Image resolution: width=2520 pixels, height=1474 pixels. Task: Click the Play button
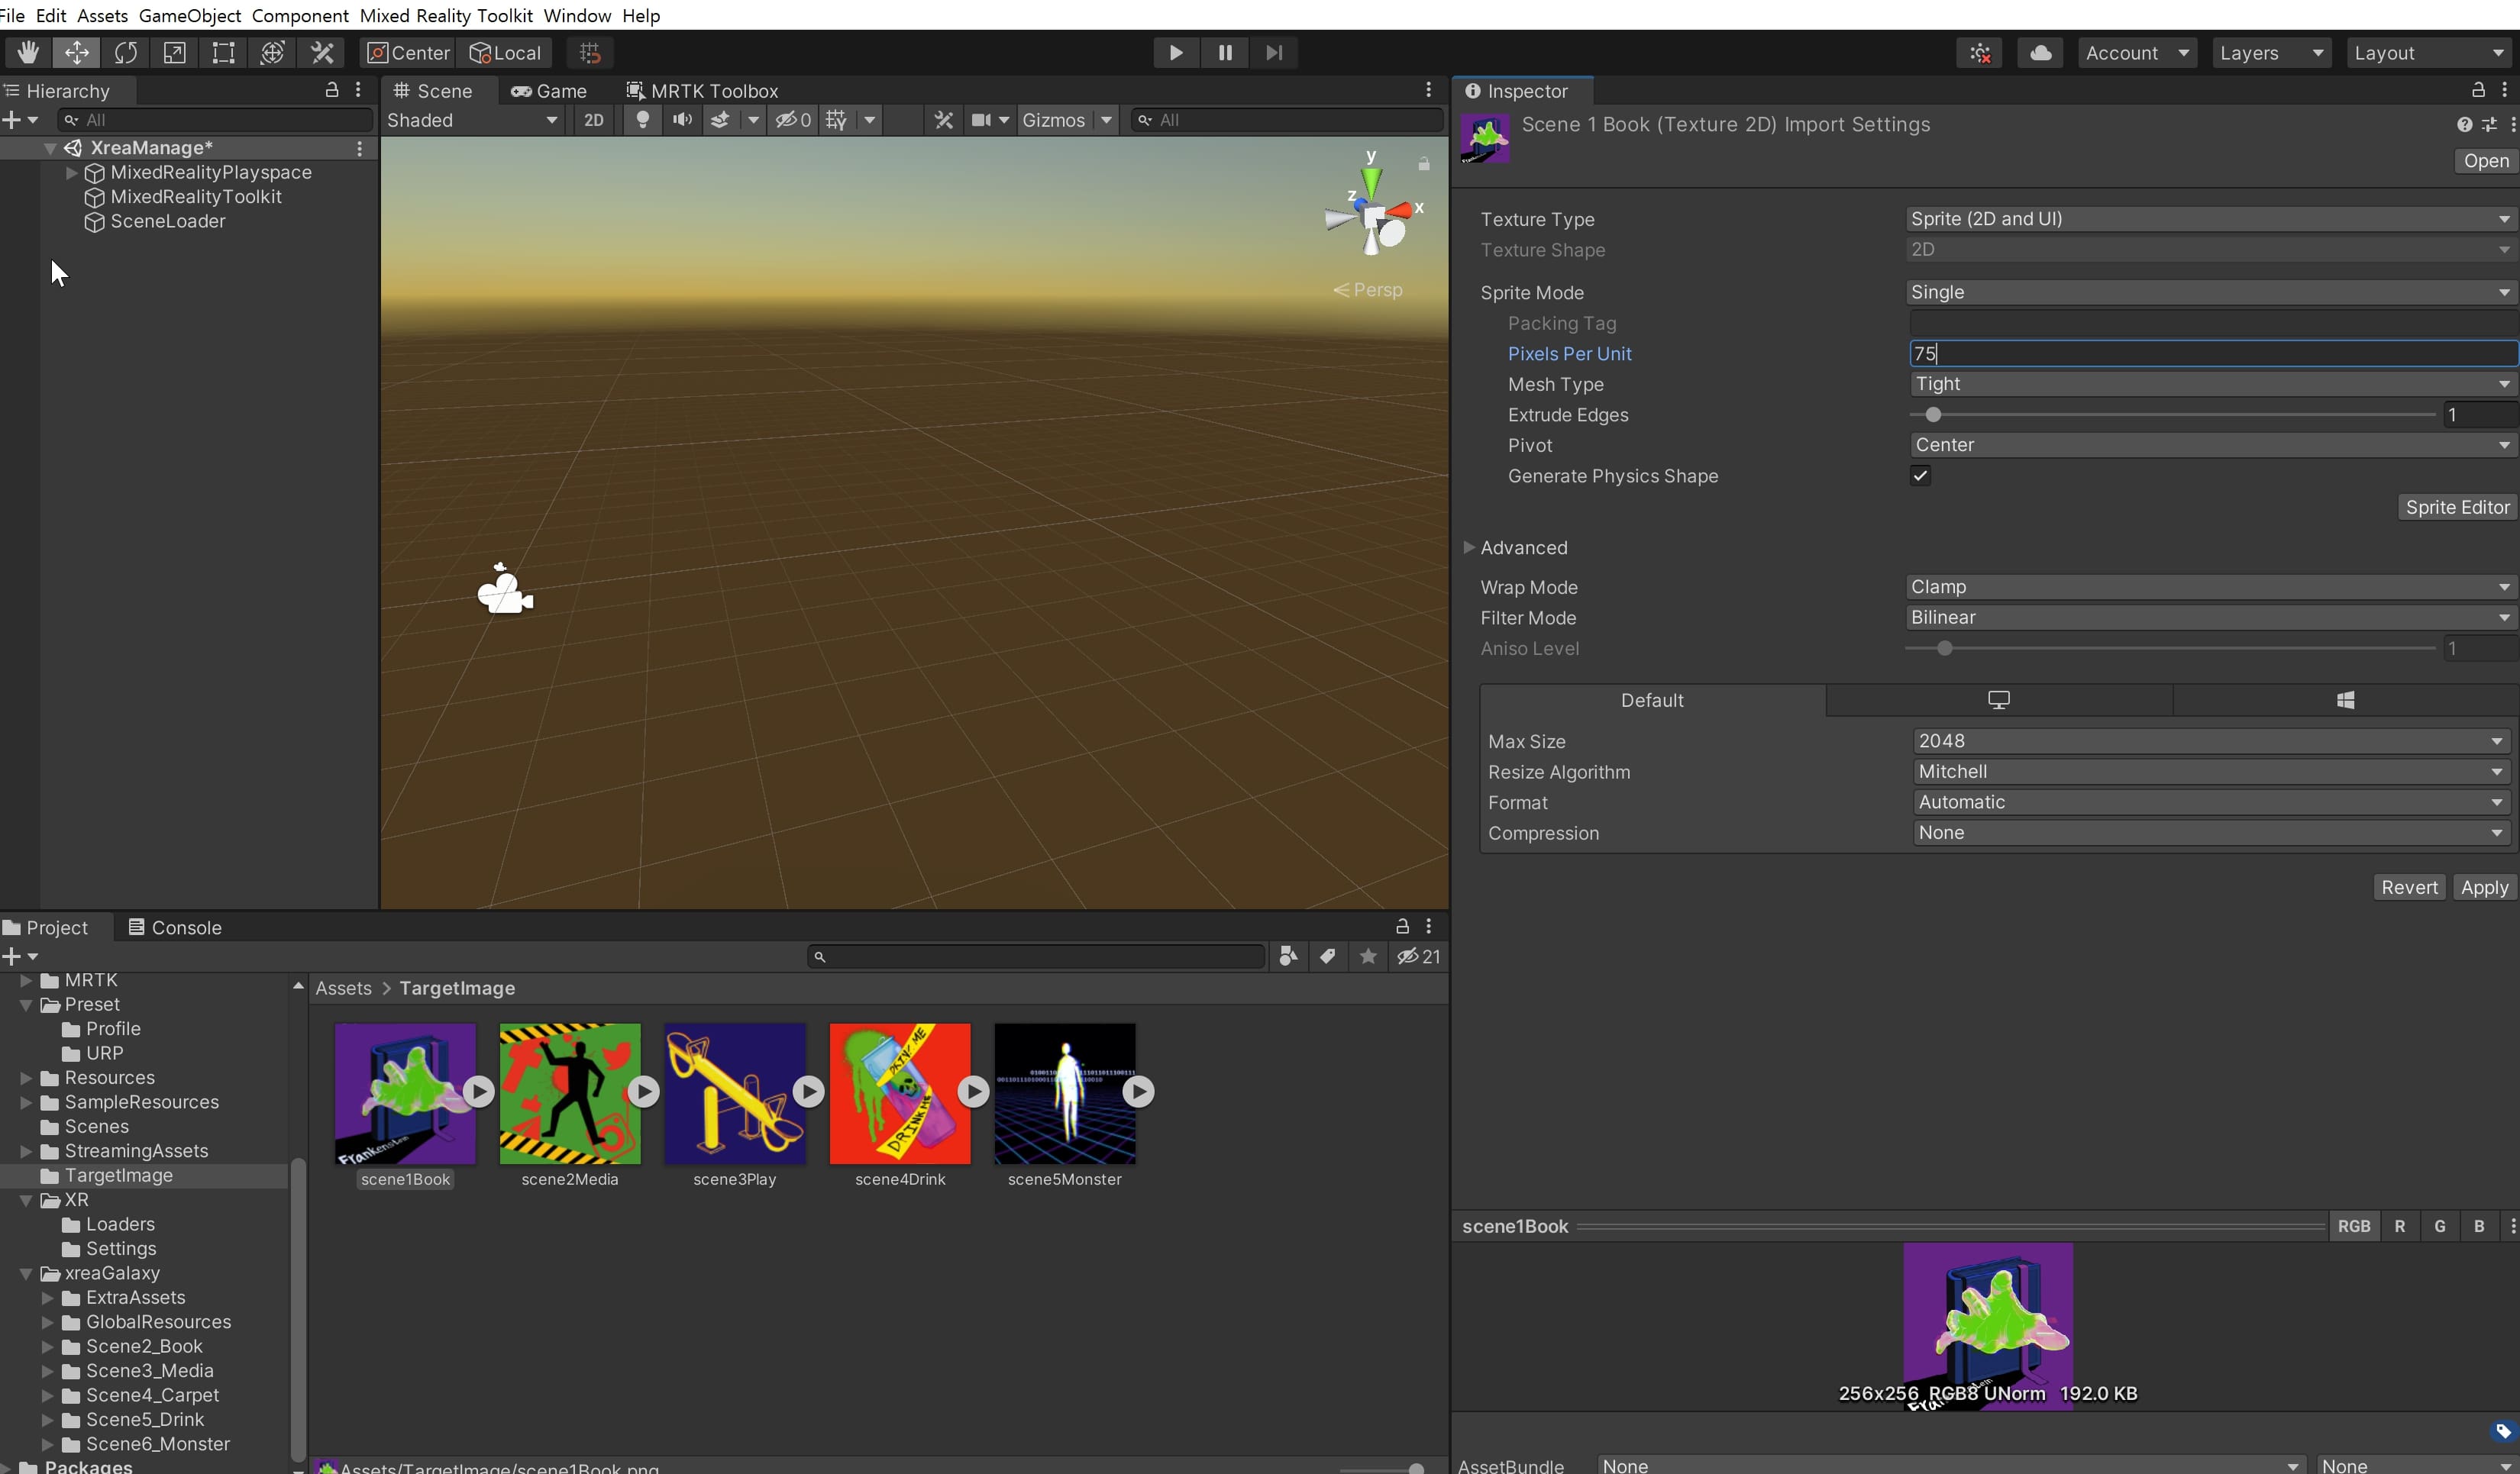(x=1175, y=53)
